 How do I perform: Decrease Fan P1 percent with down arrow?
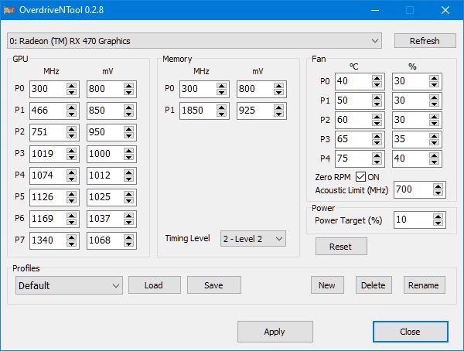tap(434, 104)
